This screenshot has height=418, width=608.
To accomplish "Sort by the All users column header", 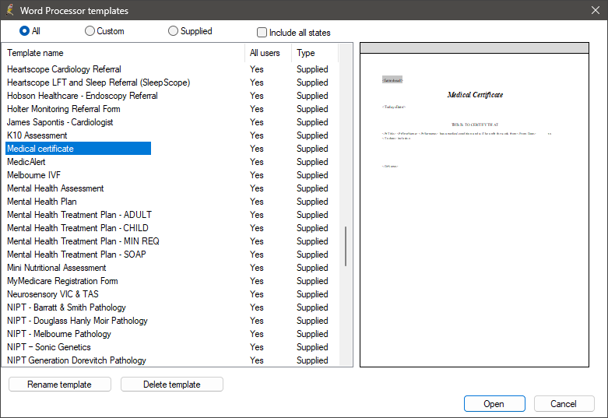I will point(268,53).
